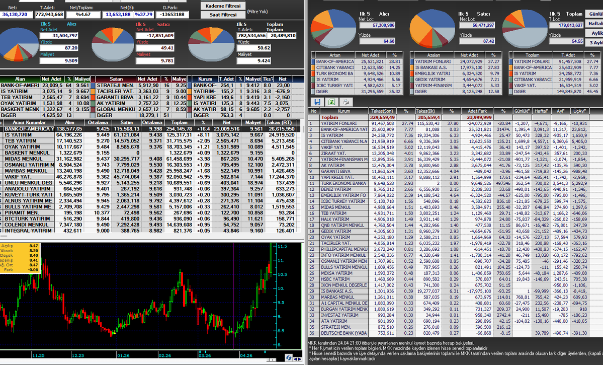Sort by the Adet Fark column header
The height and width of the screenshot is (365, 603).
coord(477,111)
